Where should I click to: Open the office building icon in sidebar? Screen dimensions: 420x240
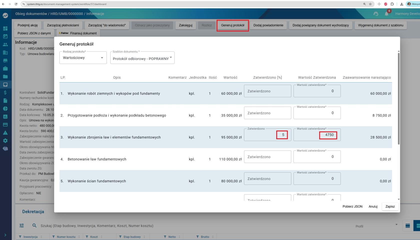click(x=5, y=52)
